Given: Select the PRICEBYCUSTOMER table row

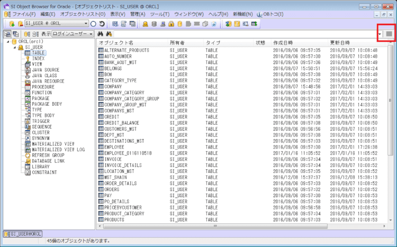Looking at the screenshot, I should (x=241, y=207).
